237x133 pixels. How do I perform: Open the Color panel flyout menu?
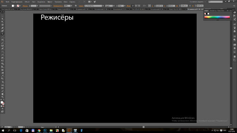[230, 11]
